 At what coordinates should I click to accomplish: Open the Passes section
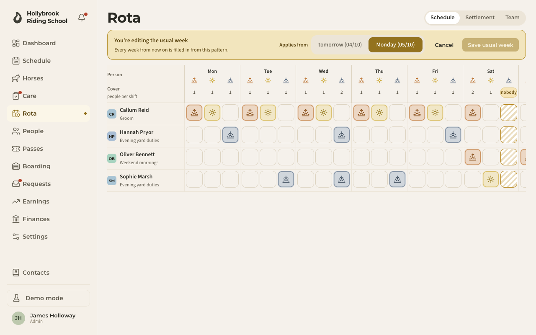pos(48,149)
